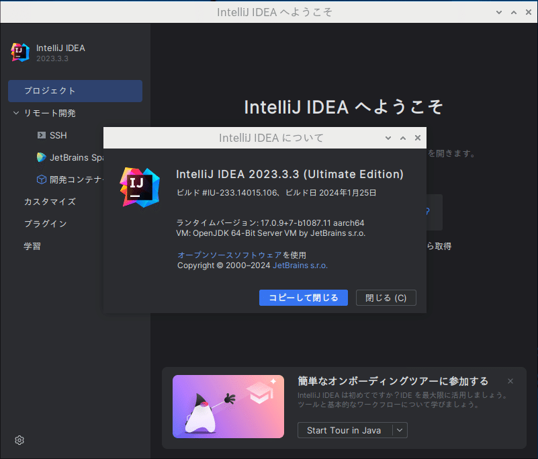Click the chevron in the About dialog title bar
Image resolution: width=538 pixels, height=459 pixels.
(x=388, y=137)
